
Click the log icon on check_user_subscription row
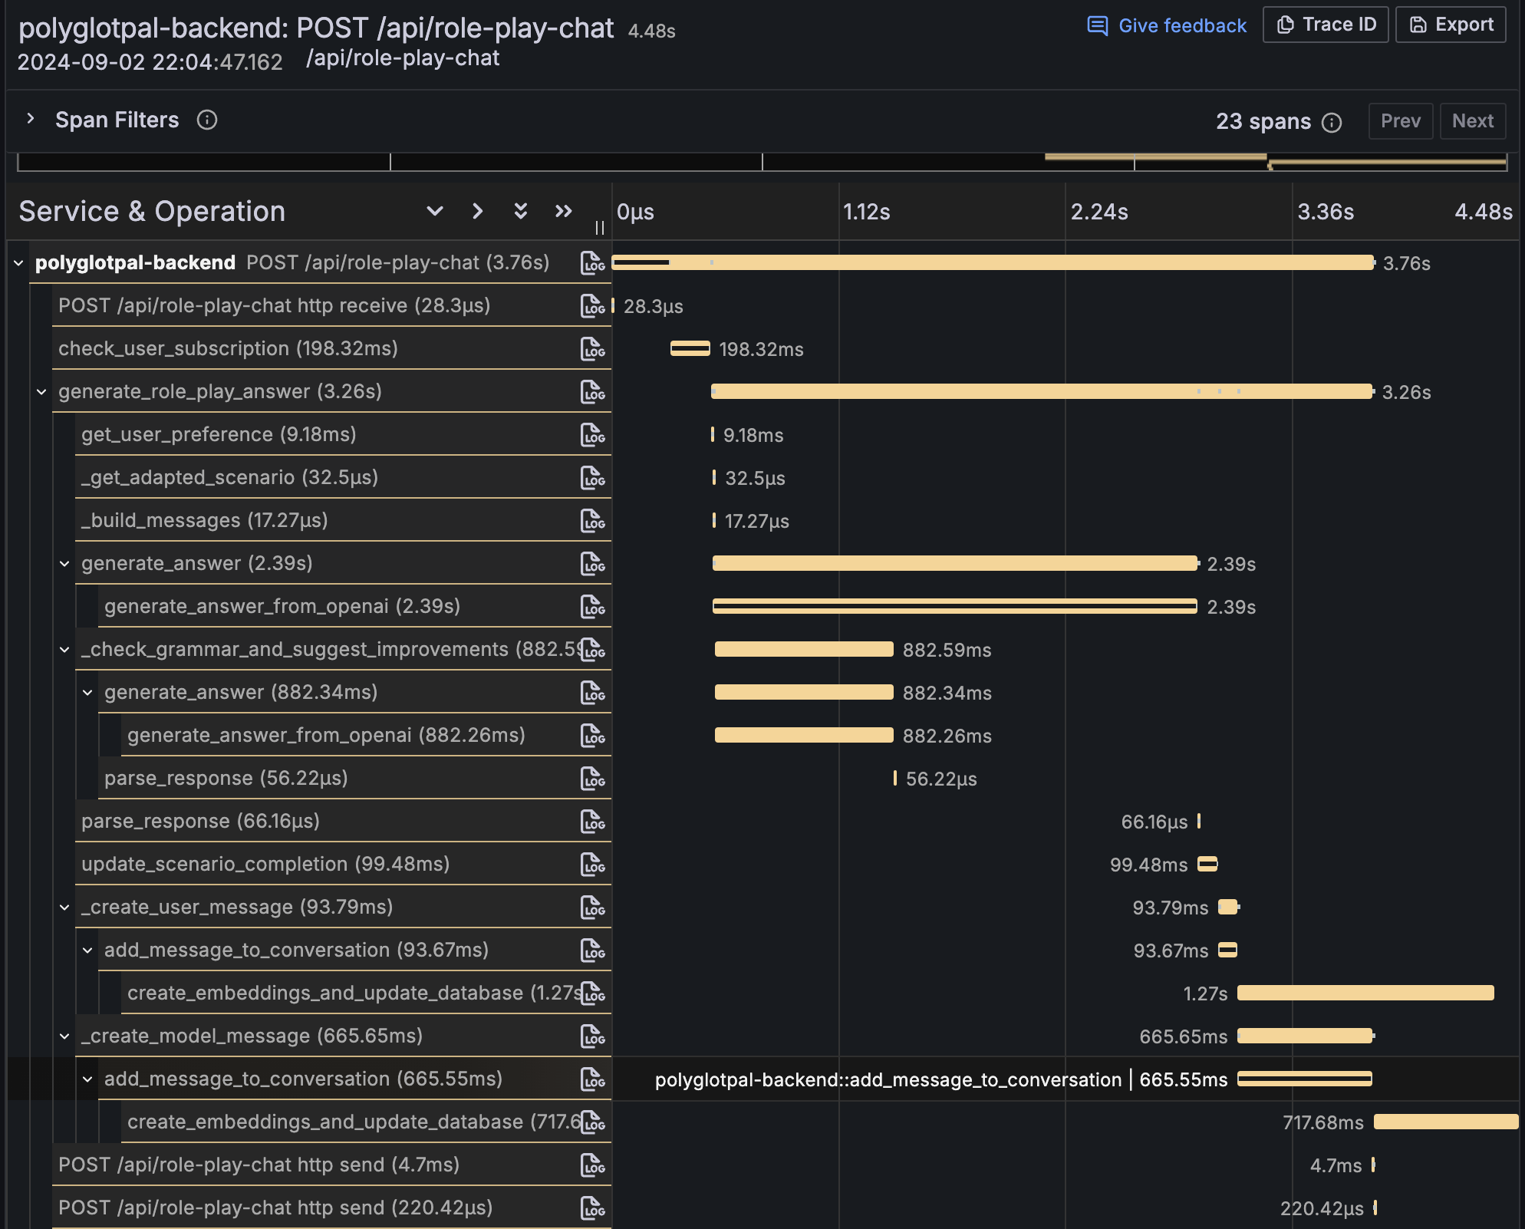tap(592, 349)
